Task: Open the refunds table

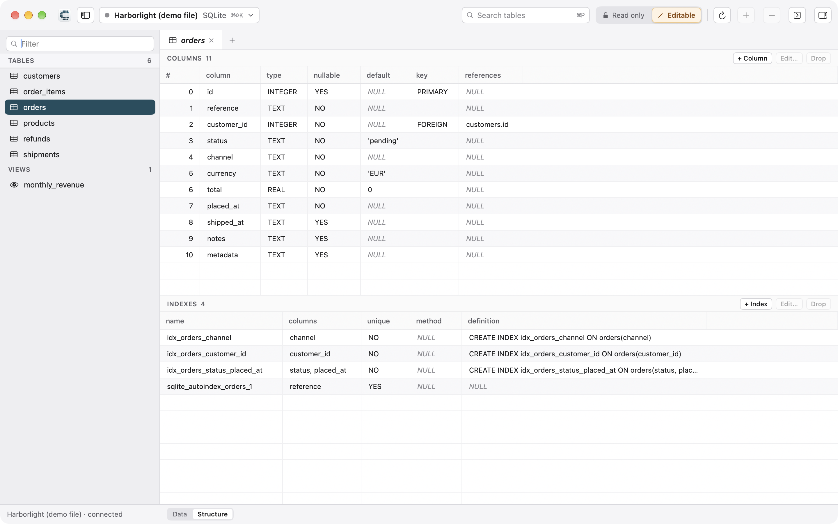Action: pos(80,139)
